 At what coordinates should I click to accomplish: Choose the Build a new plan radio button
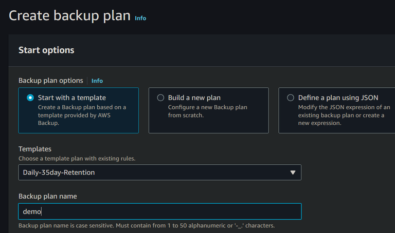click(160, 98)
